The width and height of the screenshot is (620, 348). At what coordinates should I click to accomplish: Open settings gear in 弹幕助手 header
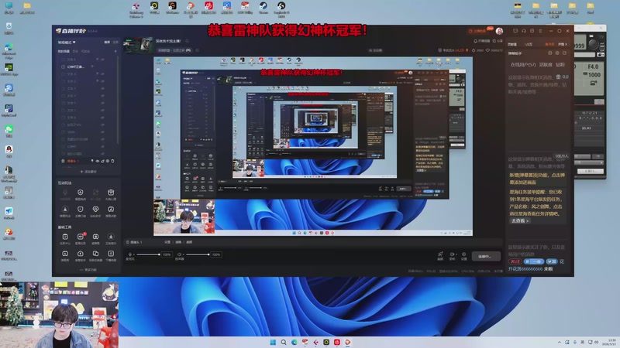(557, 53)
